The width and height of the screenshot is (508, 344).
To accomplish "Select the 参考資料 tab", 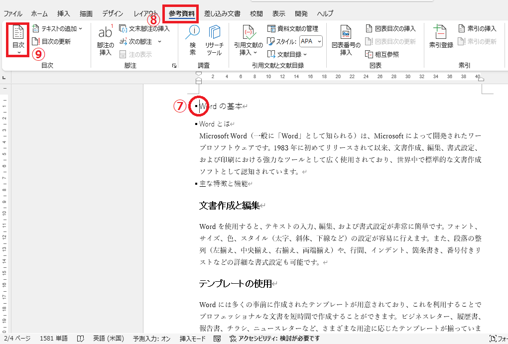I will 182,13.
